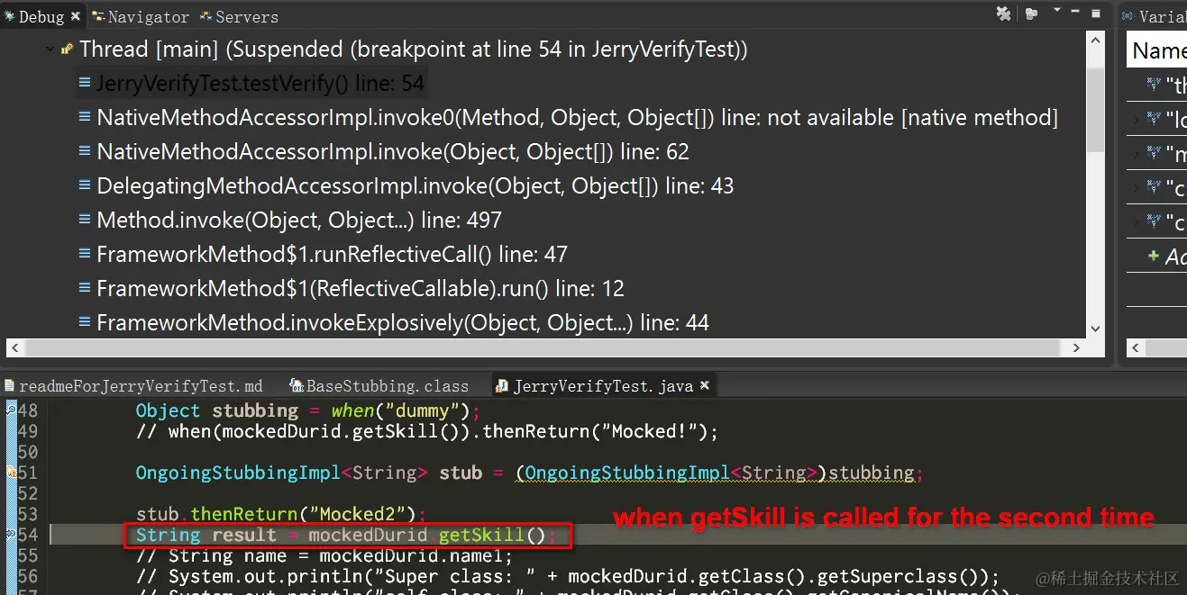Click the readme markdown file icon
The height and width of the screenshot is (595, 1187).
pos(10,385)
